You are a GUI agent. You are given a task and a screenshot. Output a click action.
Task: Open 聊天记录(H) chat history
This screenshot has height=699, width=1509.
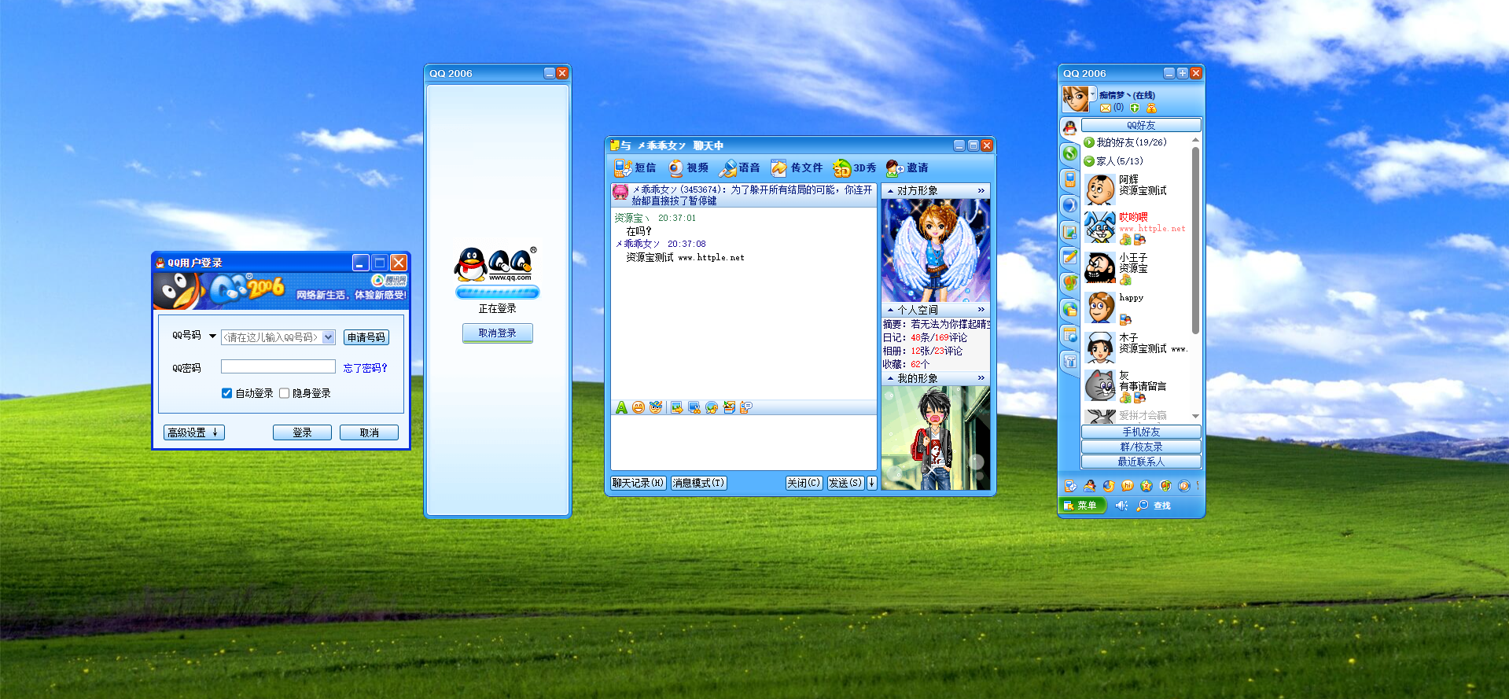click(638, 483)
